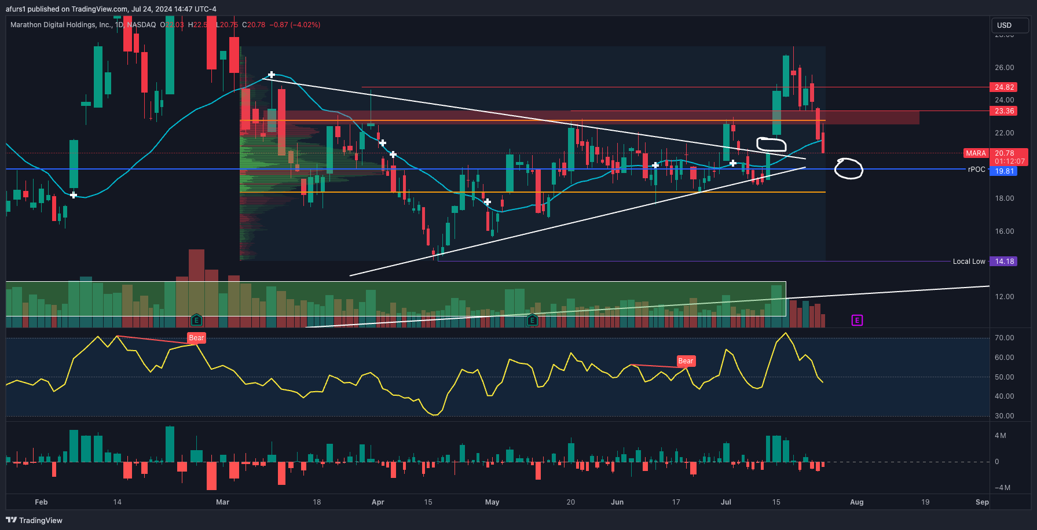Click the 30.00 RSI axis label
Image resolution: width=1037 pixels, height=530 pixels.
point(1004,416)
